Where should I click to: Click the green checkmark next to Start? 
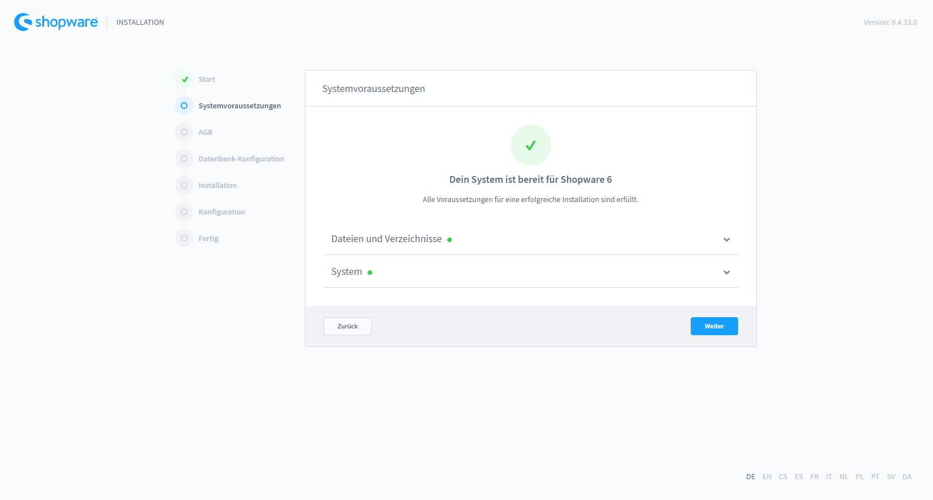tap(184, 80)
